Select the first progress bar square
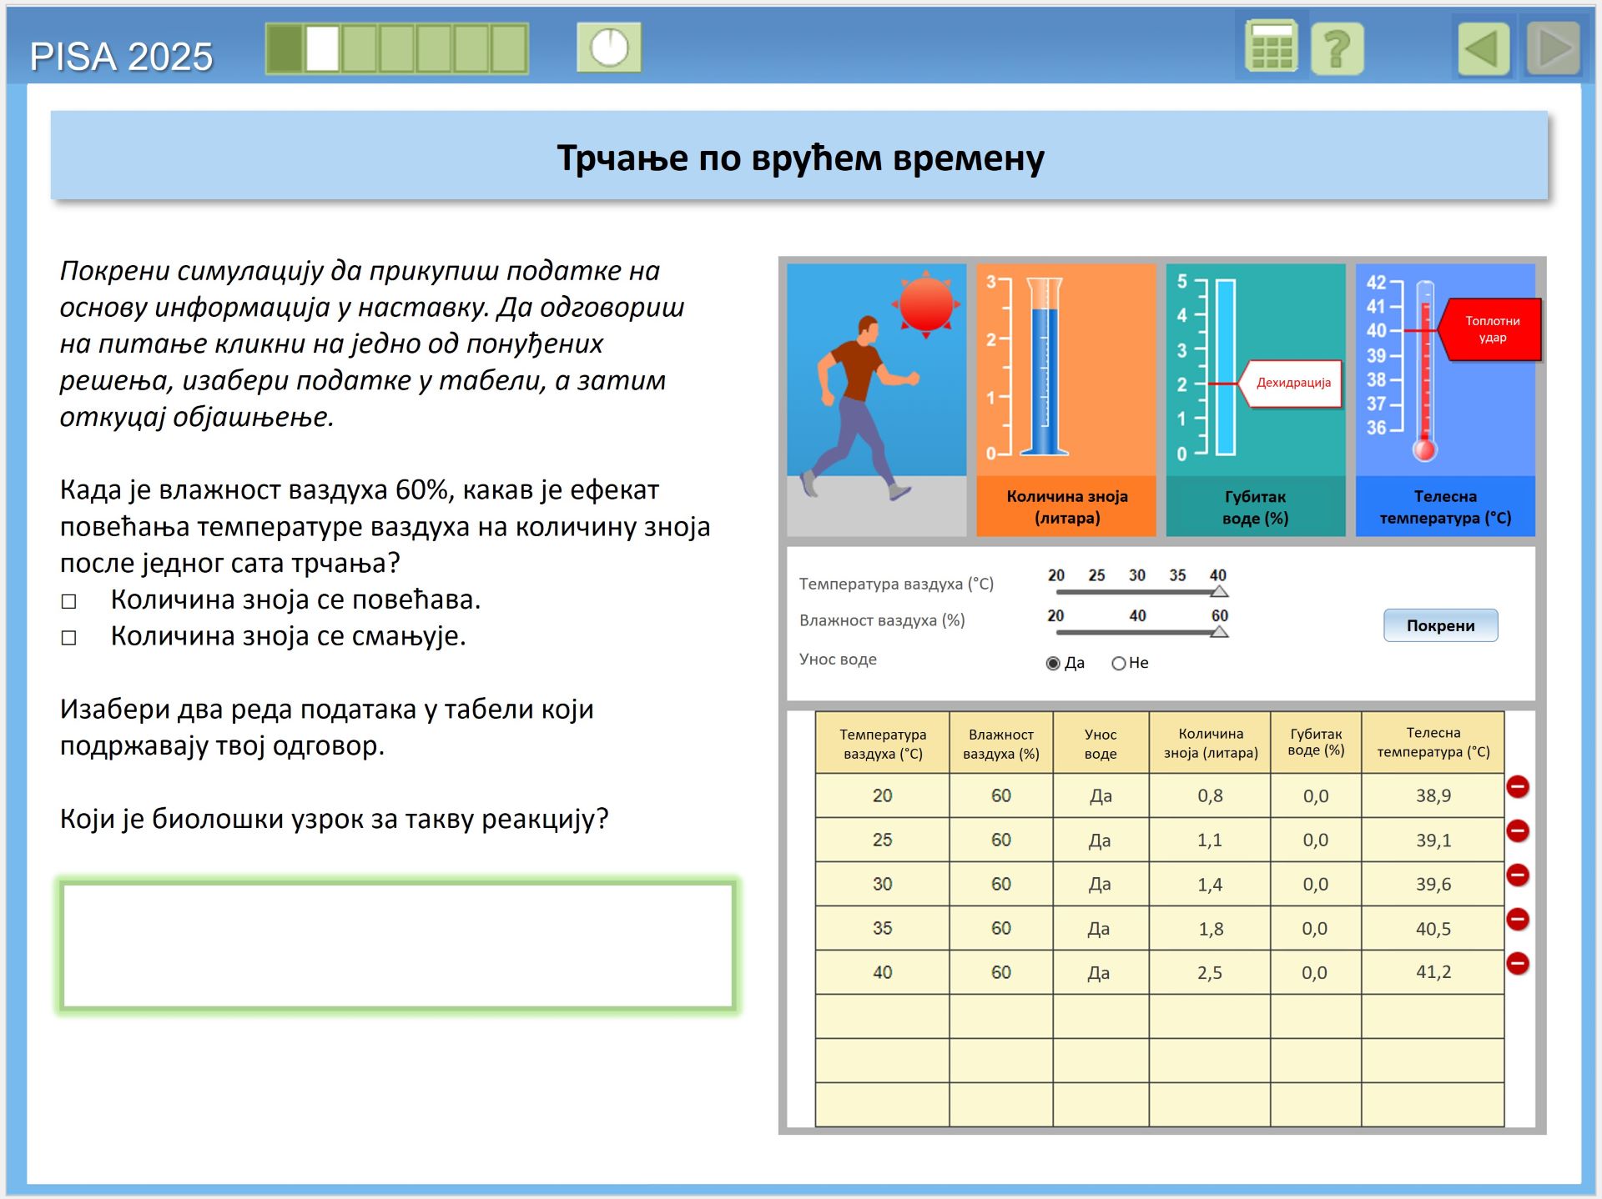This screenshot has width=1602, height=1199. pyautogui.click(x=285, y=48)
